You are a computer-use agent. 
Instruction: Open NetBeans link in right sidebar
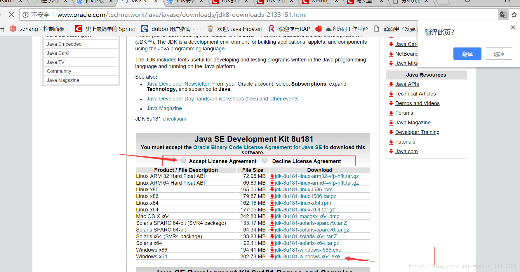406,54
